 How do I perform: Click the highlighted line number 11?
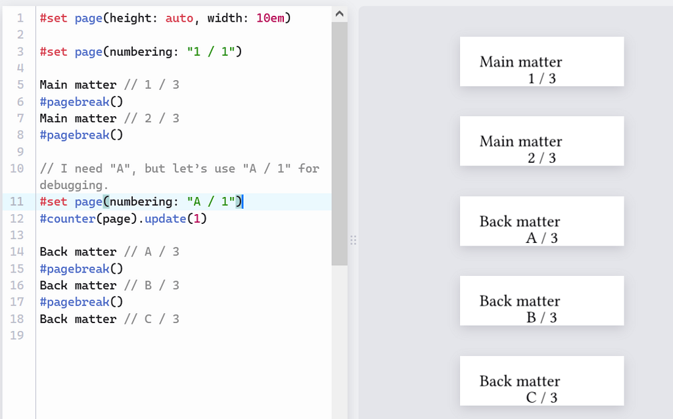point(16,202)
